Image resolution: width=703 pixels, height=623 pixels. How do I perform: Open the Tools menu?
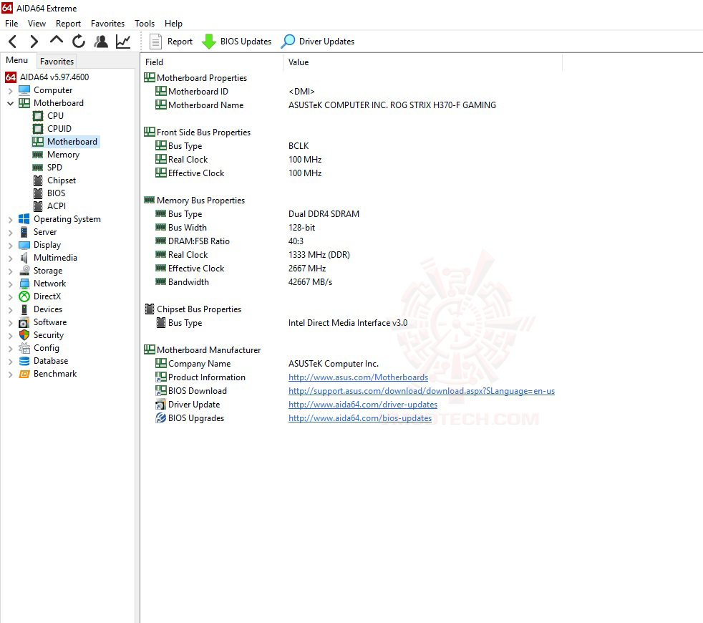pos(145,24)
